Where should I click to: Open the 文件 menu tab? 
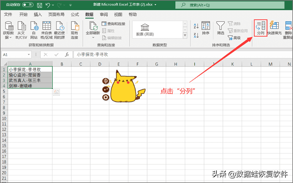point(8,14)
